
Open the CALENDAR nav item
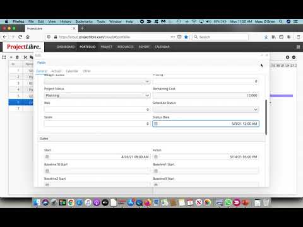162,47
